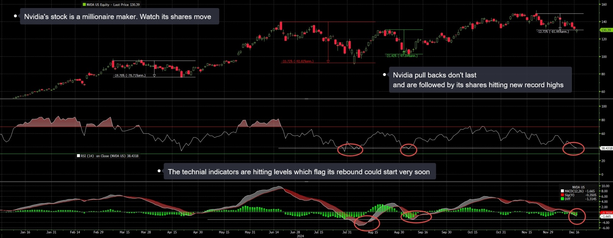Image resolution: width=613 pixels, height=238 pixels.
Task: Click the 10.00 MACD axis label
Action: (606, 186)
